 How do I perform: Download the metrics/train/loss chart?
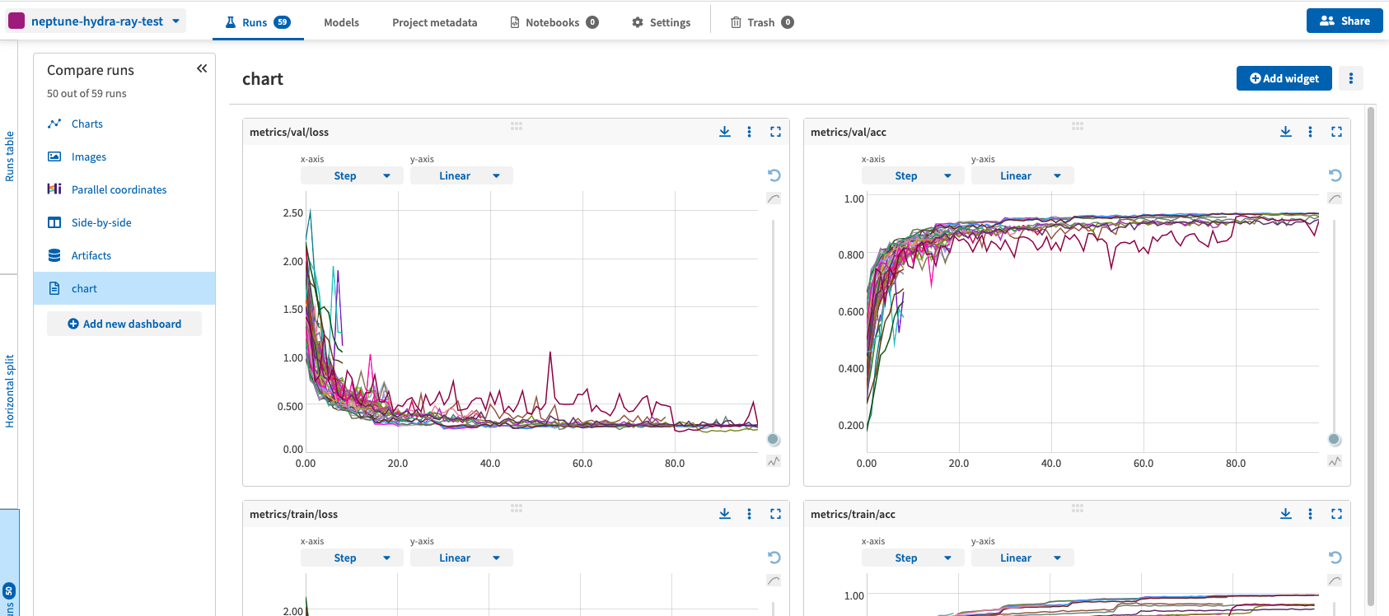click(725, 514)
